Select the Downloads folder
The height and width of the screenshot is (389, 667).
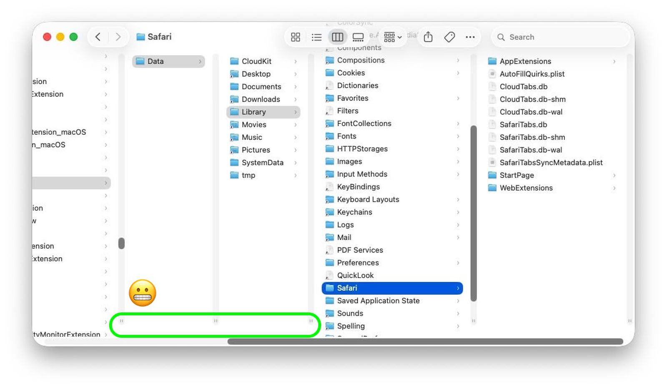click(x=261, y=99)
